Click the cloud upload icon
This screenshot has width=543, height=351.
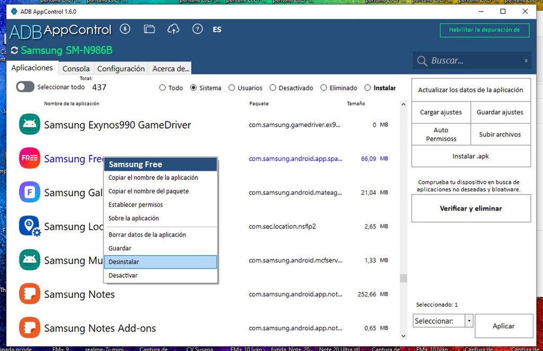(173, 29)
